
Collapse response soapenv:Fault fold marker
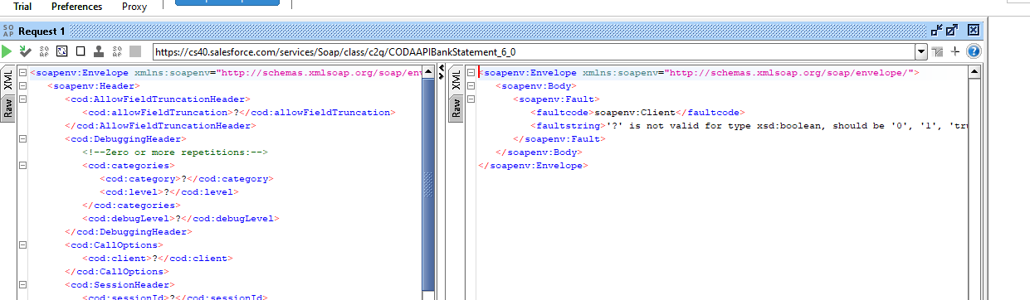click(470, 99)
